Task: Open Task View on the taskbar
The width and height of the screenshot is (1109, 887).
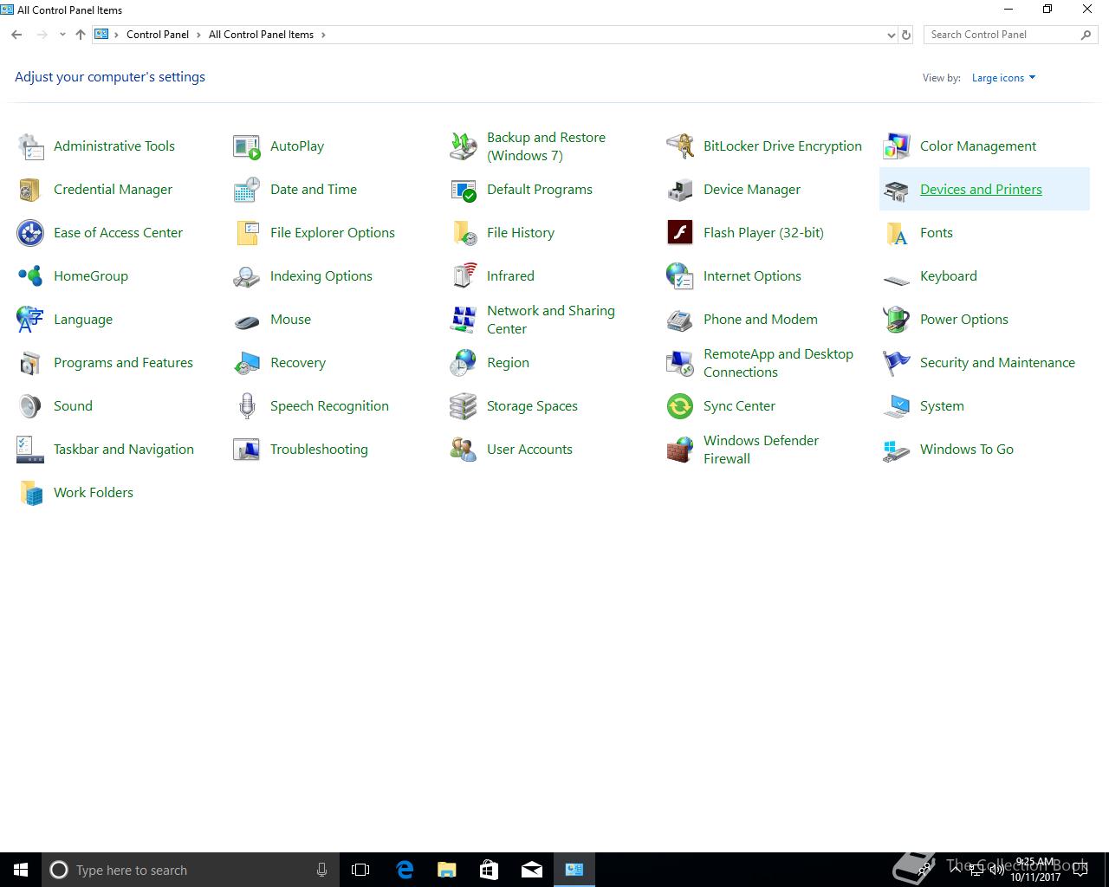Action: pos(360,870)
